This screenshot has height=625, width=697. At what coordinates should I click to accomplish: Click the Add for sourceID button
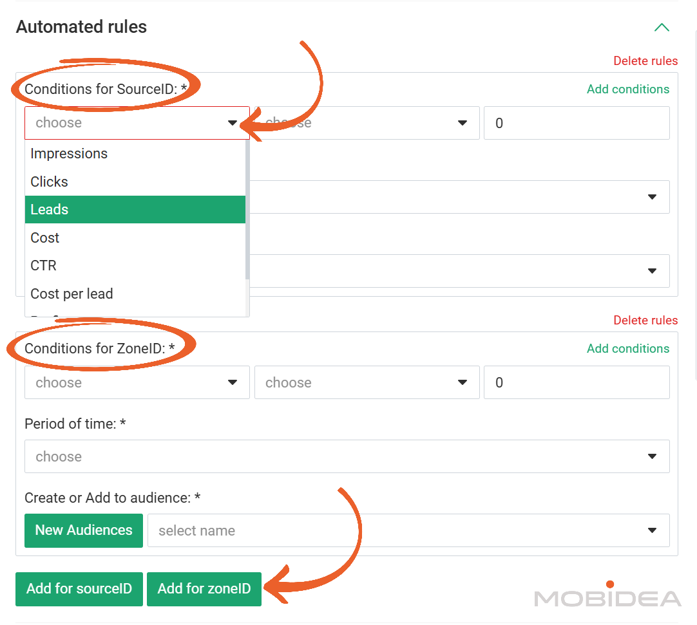[79, 589]
